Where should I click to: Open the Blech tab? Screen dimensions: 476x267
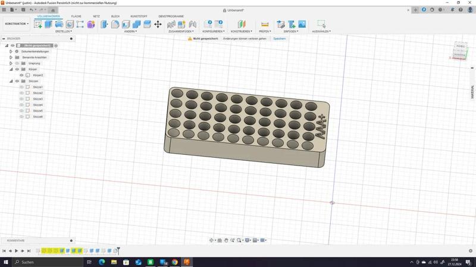(x=115, y=17)
